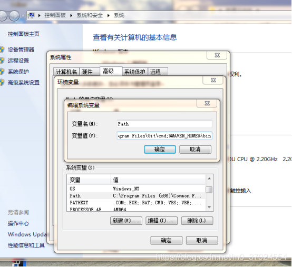Click the 变量 column header
The width and height of the screenshot is (292, 267).
[89, 180]
